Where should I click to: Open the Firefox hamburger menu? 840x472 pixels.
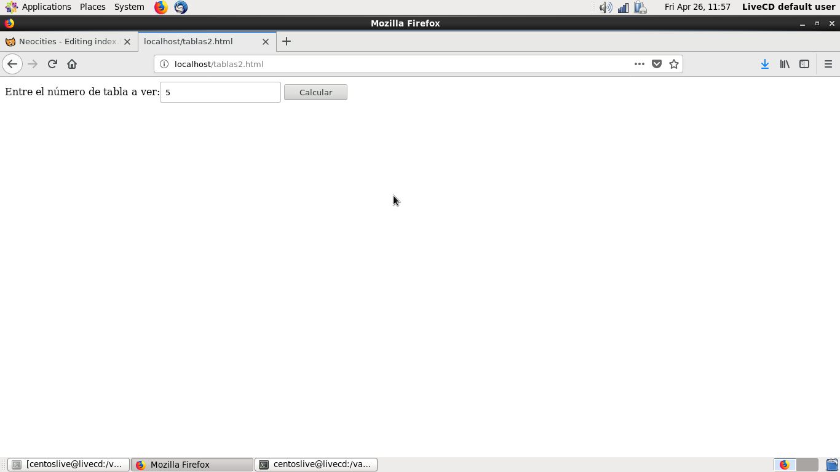pyautogui.click(x=828, y=64)
